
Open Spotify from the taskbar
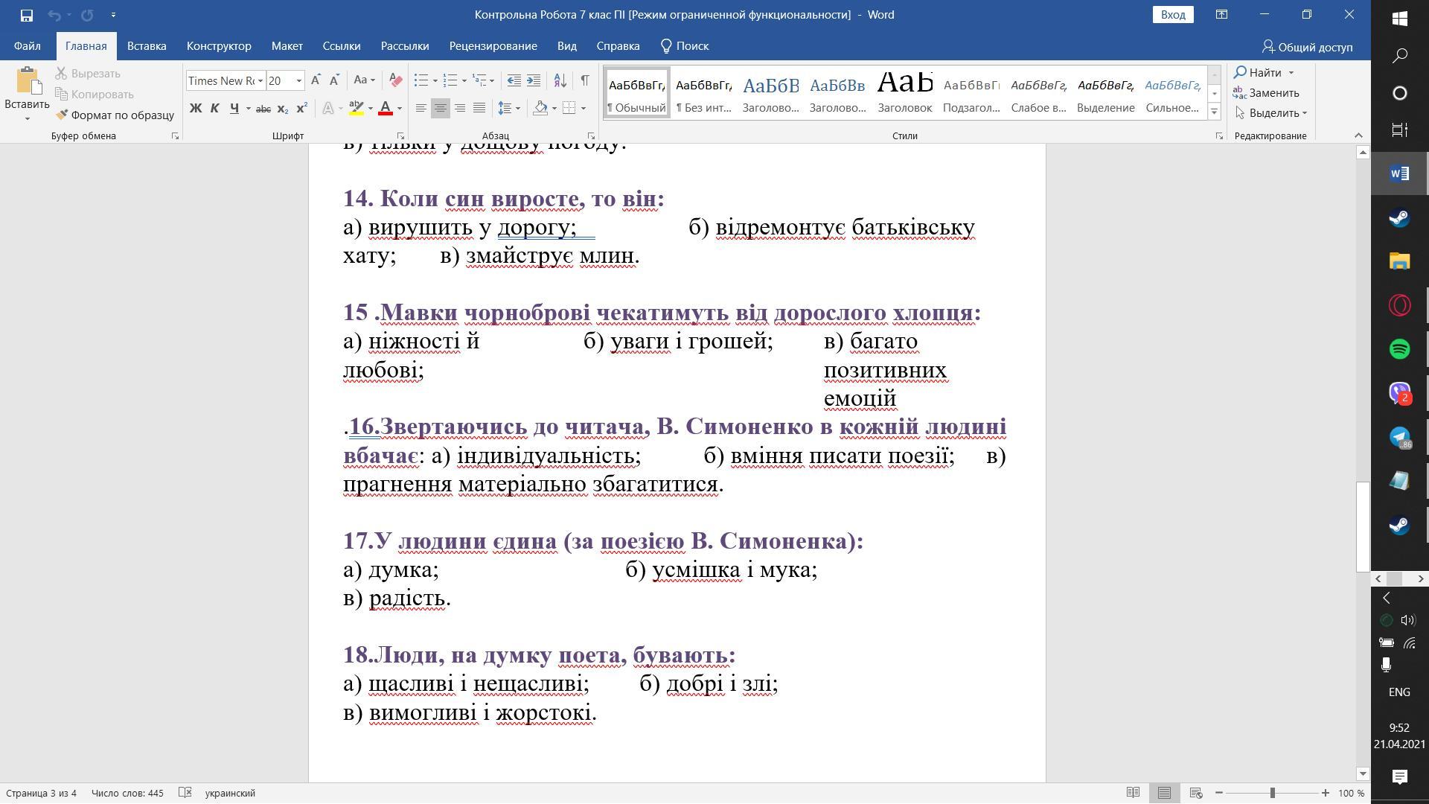coord(1399,349)
